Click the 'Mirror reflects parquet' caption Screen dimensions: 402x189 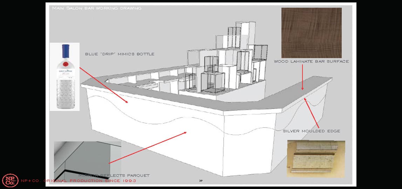pos(114,175)
